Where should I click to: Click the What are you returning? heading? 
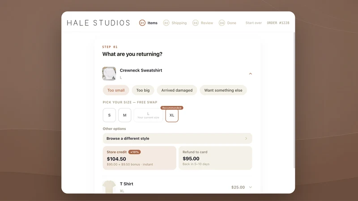click(132, 54)
